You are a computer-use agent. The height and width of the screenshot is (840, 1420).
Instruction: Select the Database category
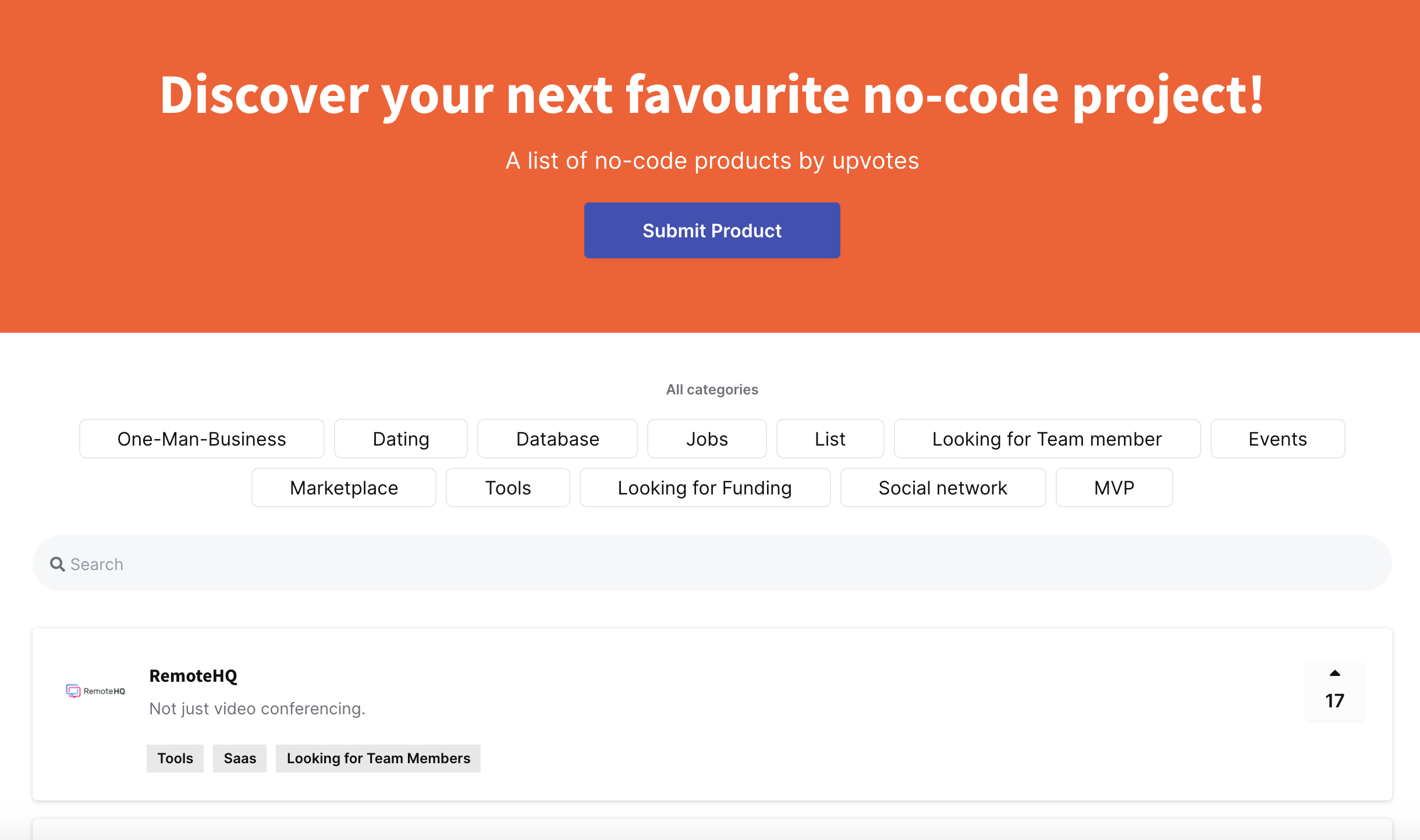(557, 438)
